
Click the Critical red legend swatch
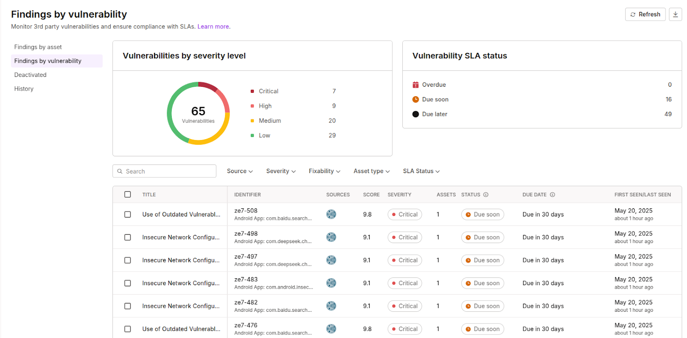252,91
